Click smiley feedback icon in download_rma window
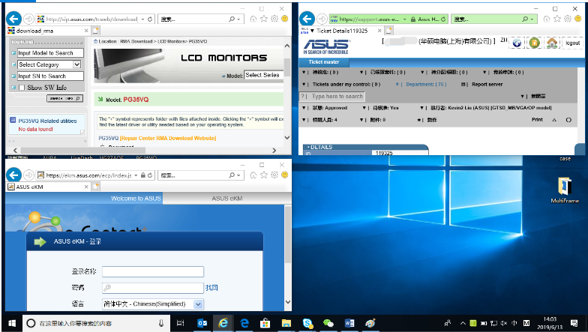This screenshot has height=332, width=588. point(285,19)
